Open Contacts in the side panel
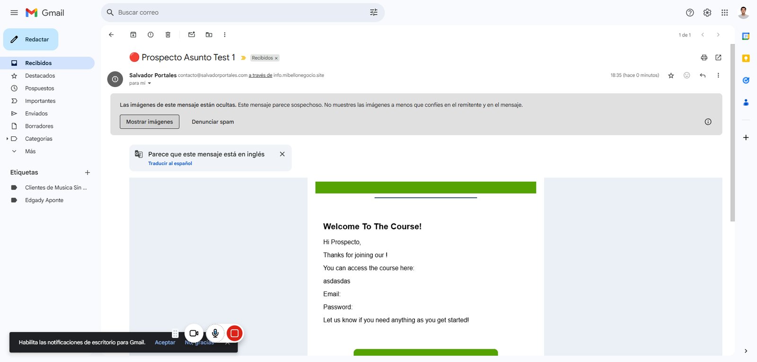Image resolution: width=757 pixels, height=362 pixels. tap(746, 102)
